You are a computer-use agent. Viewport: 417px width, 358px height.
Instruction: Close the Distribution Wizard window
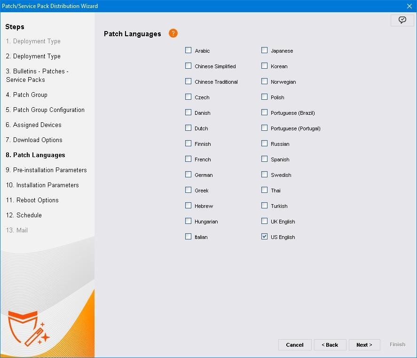click(409, 6)
